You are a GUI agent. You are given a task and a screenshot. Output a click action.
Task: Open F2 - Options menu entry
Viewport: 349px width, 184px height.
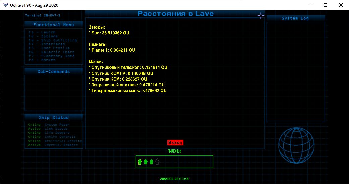pos(43,36)
